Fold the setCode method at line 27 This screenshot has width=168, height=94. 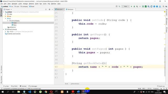pos(64,20)
